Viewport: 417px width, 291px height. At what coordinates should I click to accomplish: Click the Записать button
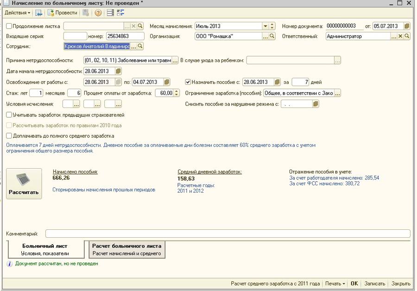[375, 284]
